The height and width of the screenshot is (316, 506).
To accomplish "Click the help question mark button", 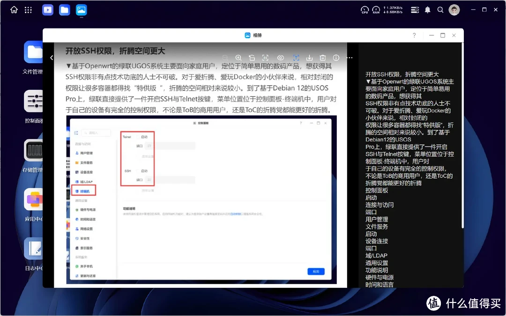I will [x=414, y=35].
